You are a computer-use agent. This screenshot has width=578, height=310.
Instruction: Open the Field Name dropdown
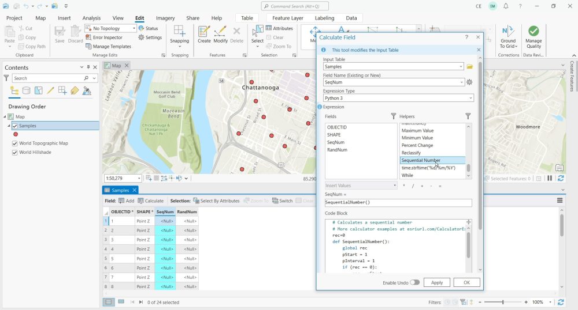tap(461, 82)
